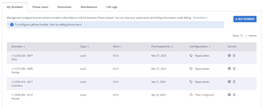Open gear icon for +1 (954) 495-8157
This screenshot has height=107, width=264.
pyautogui.click(x=229, y=95)
